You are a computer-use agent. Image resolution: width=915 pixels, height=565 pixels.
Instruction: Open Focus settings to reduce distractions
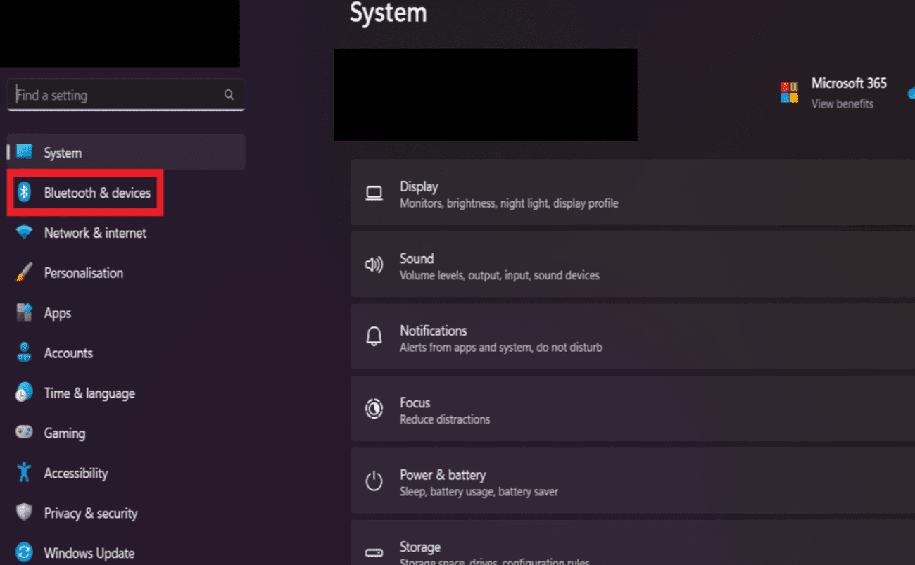[631, 410]
